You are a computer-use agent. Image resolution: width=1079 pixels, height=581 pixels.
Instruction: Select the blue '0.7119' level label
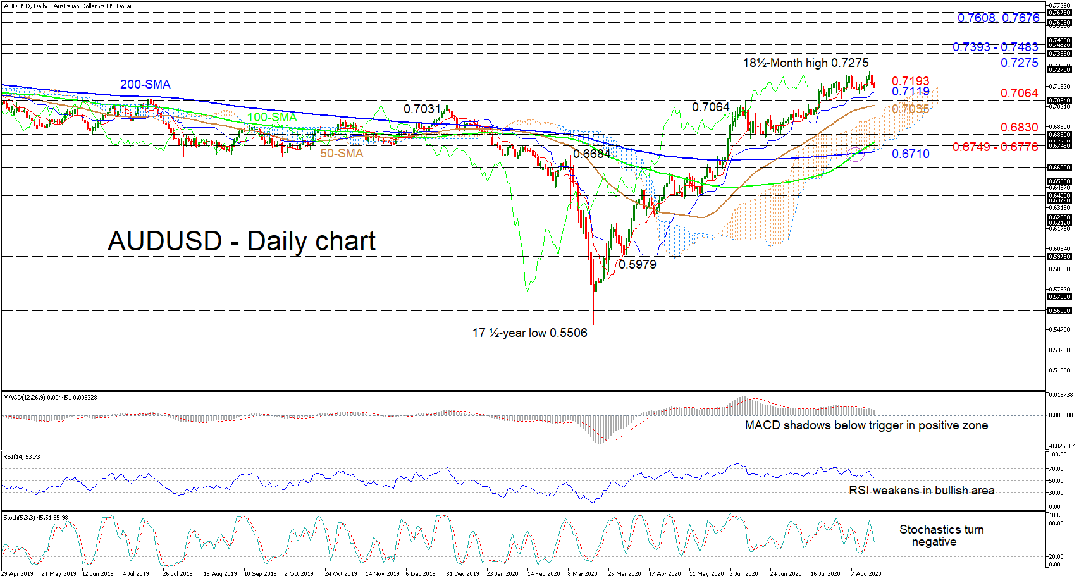pos(911,91)
